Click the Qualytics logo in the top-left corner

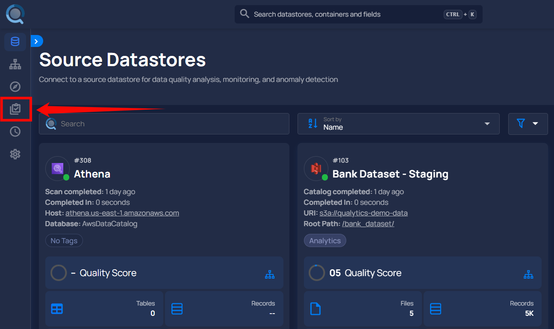[15, 14]
